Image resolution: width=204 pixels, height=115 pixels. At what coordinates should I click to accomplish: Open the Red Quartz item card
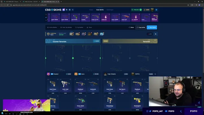122,86
